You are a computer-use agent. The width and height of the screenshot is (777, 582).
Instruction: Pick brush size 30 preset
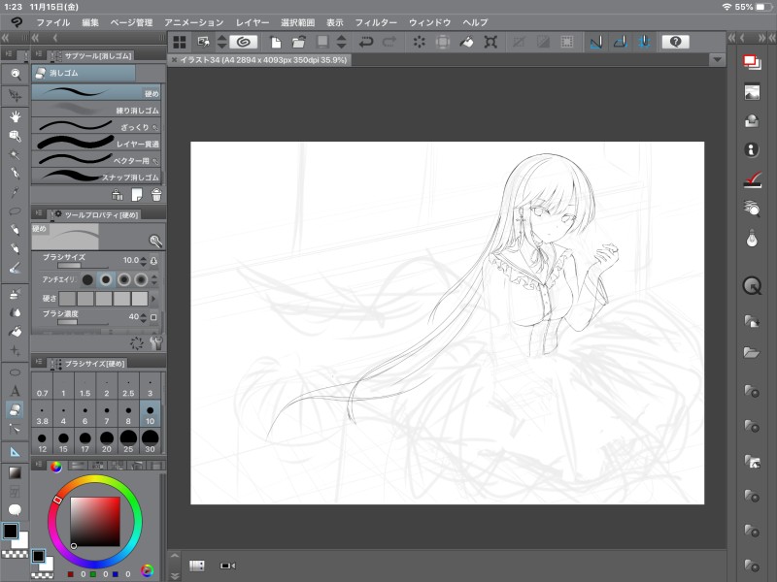coord(150,442)
